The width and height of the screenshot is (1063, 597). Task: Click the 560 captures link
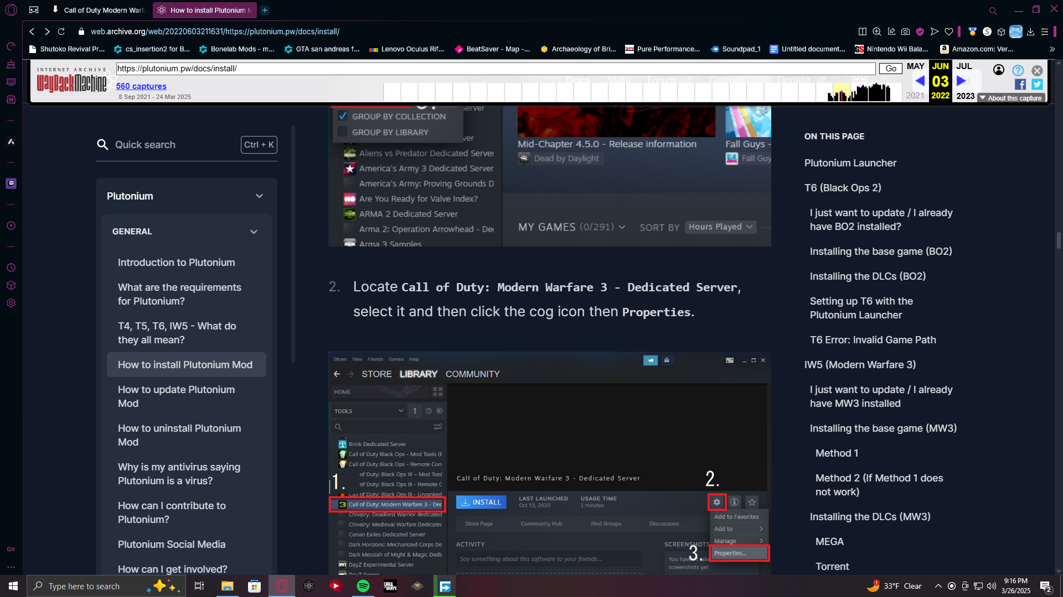141,86
